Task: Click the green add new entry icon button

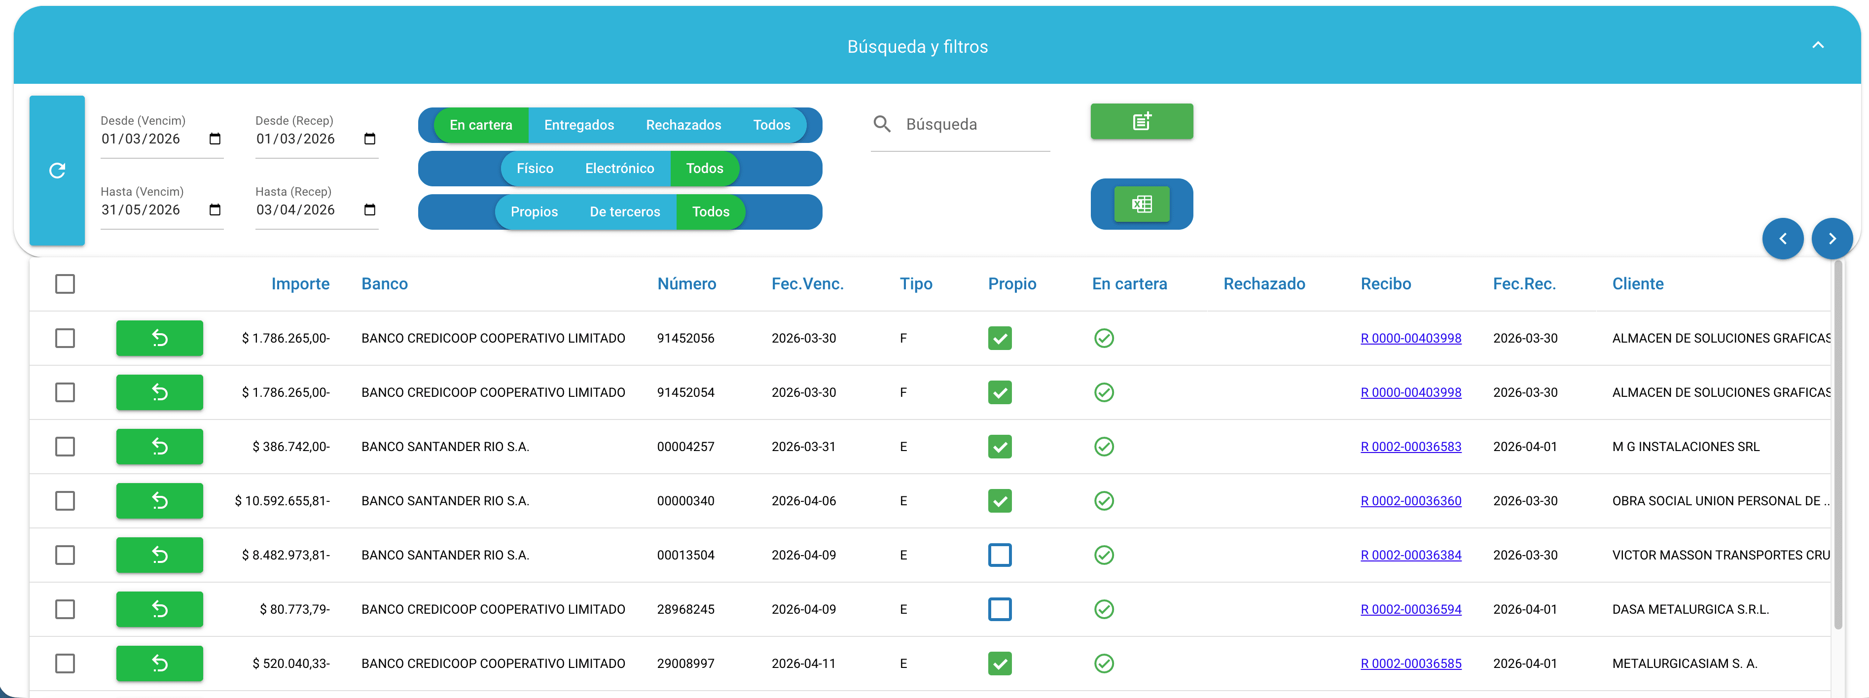Action: point(1141,121)
